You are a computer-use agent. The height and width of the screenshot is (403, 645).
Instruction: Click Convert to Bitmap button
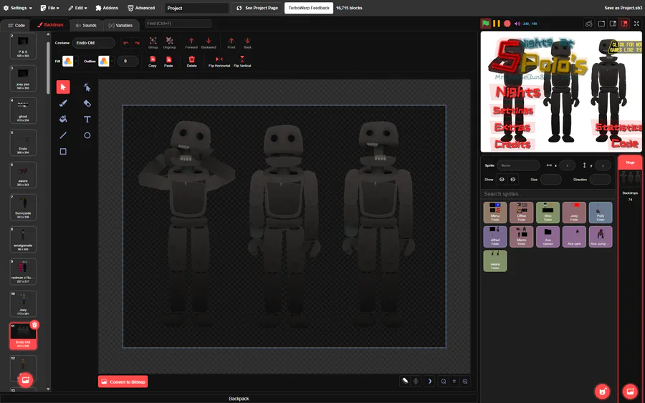pyautogui.click(x=123, y=382)
